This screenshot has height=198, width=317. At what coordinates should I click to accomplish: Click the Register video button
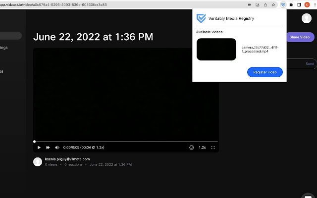[x=265, y=72]
